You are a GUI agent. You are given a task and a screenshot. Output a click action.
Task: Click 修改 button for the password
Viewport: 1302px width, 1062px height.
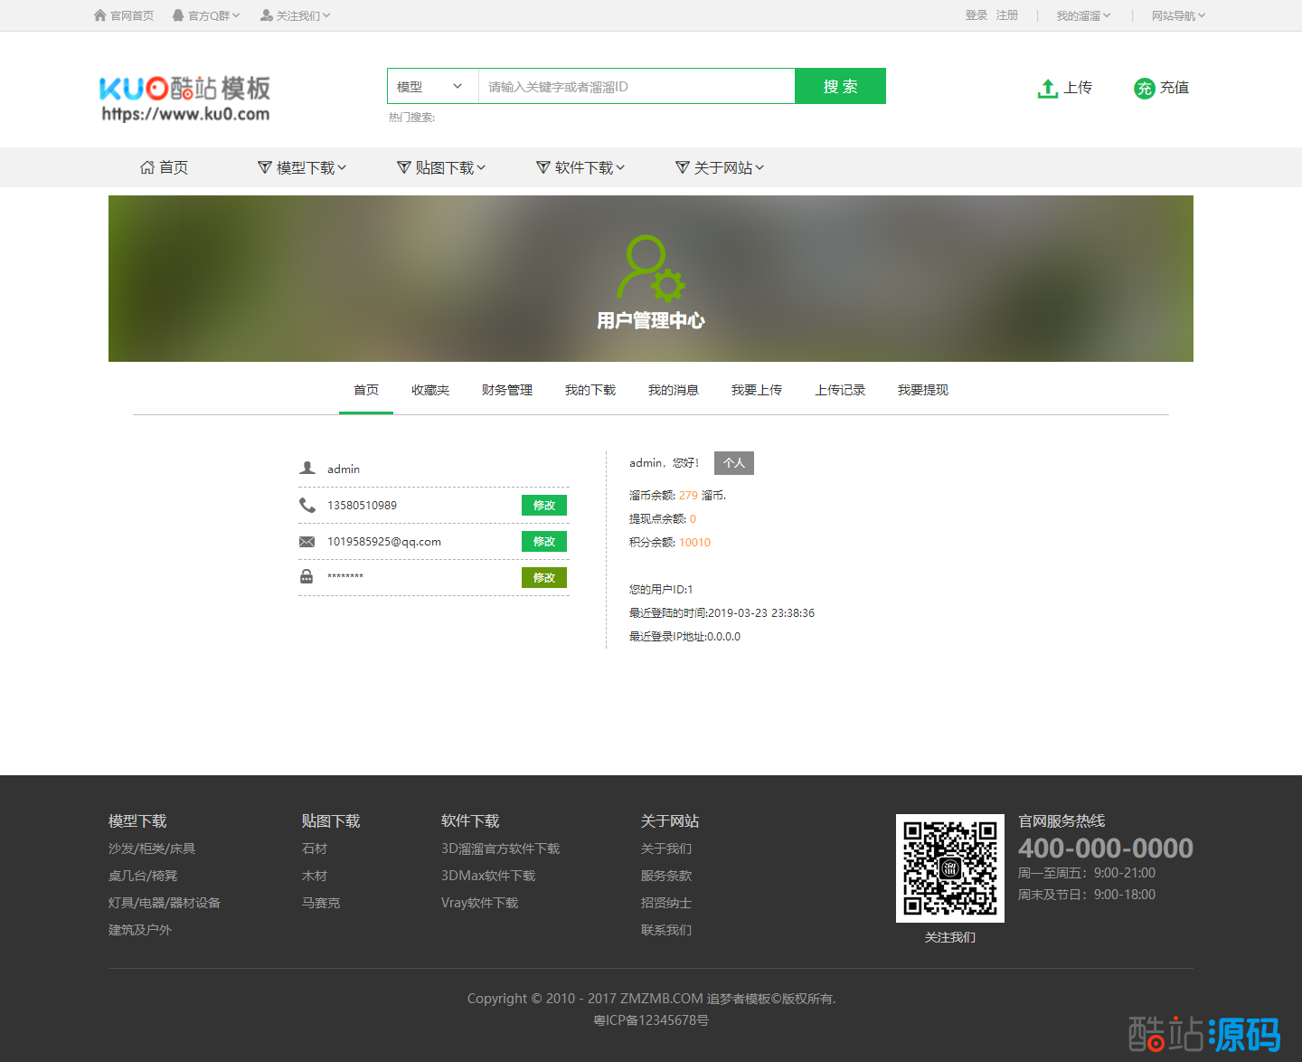(543, 578)
